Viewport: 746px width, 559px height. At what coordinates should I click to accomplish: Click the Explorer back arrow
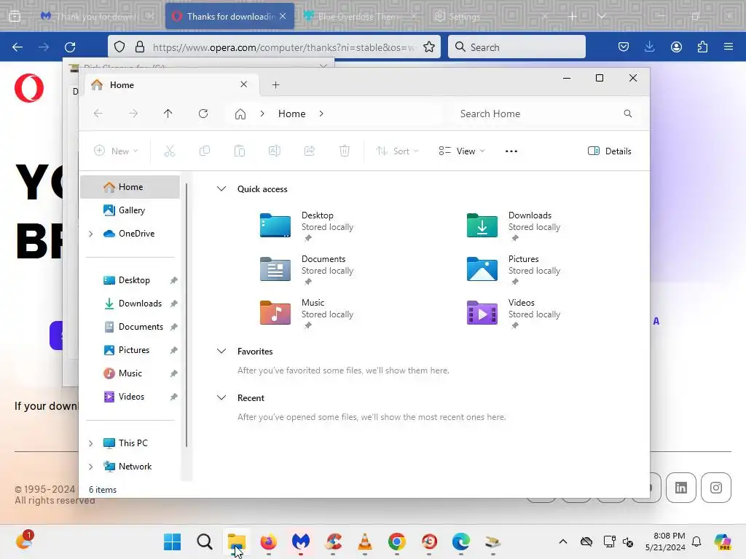pyautogui.click(x=98, y=114)
